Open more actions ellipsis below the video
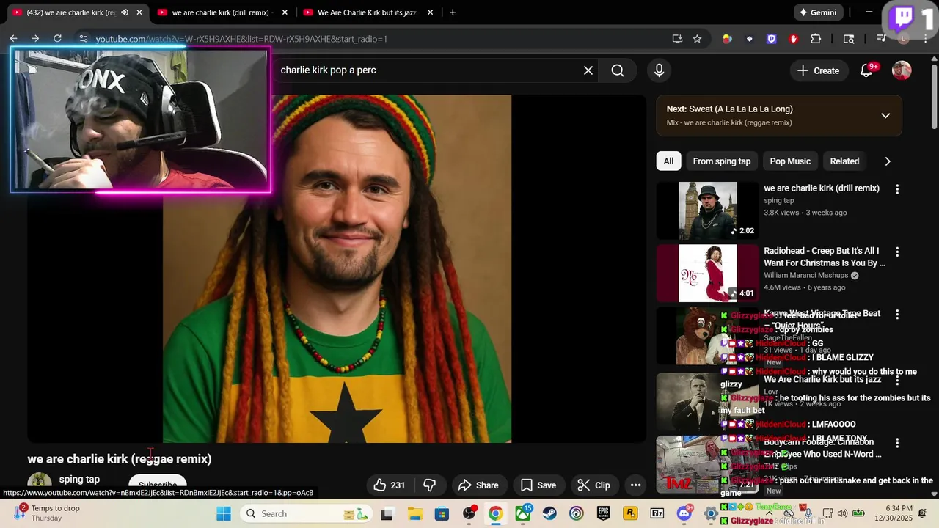 point(636,485)
